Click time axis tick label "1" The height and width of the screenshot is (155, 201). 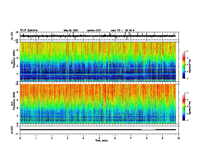tap(36, 138)
